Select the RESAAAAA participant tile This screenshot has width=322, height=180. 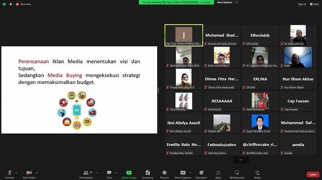pos(222,101)
